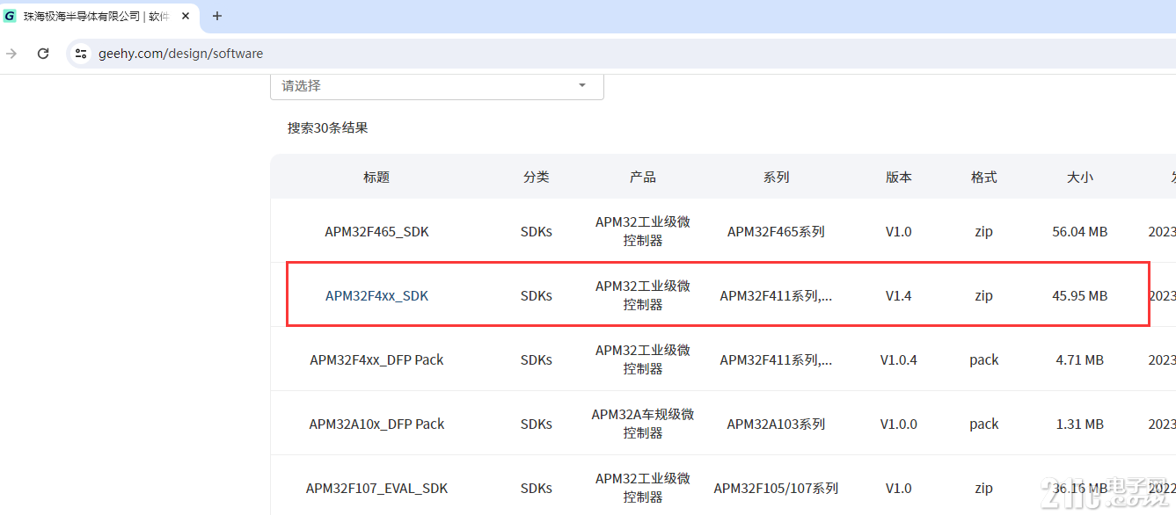Click the 45.95 MB size cell

click(1080, 296)
